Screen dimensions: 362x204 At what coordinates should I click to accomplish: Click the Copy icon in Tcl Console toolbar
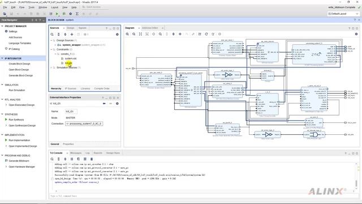pyautogui.click(x=79, y=159)
